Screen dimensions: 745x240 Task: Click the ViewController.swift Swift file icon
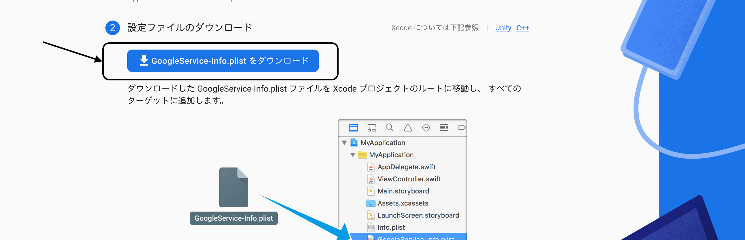371,179
